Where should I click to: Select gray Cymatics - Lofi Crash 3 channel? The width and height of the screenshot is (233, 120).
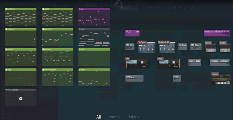(x=220, y=63)
